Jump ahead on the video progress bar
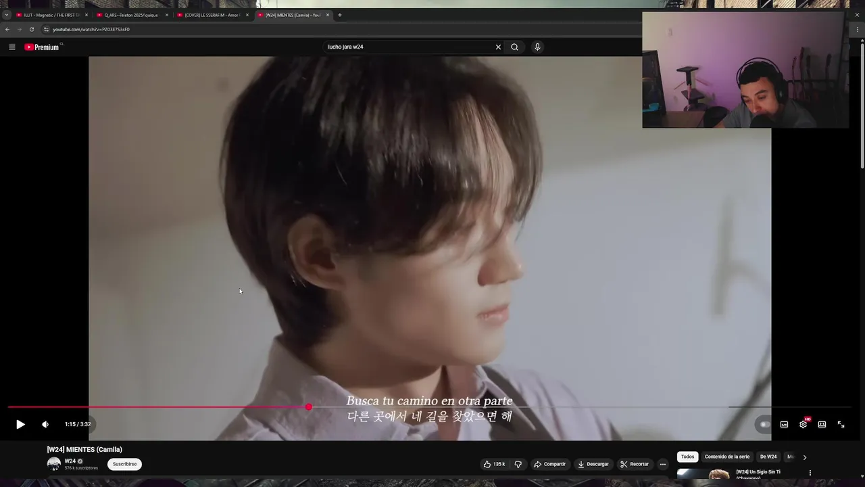 point(581,407)
